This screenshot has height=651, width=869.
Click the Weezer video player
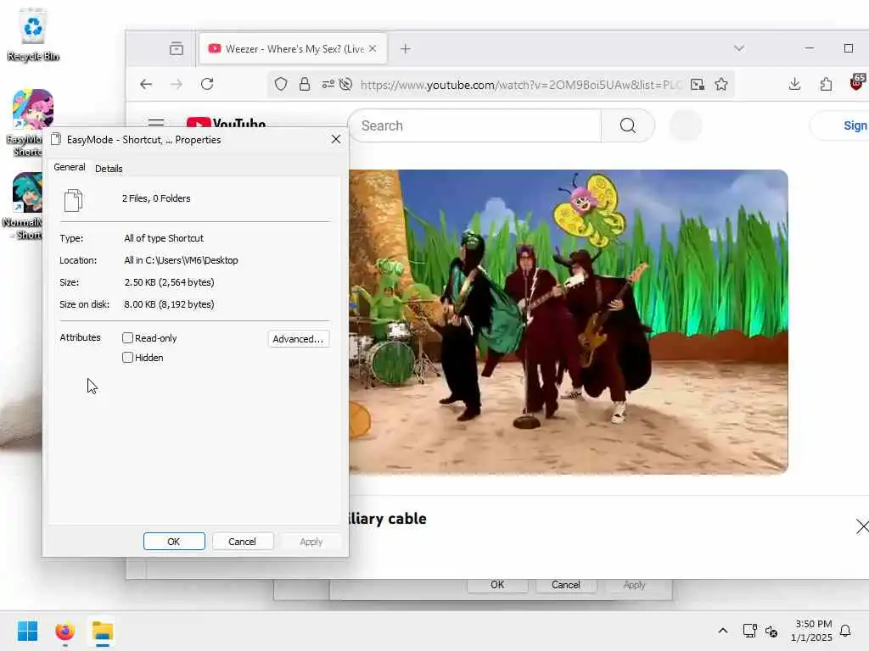click(x=569, y=321)
